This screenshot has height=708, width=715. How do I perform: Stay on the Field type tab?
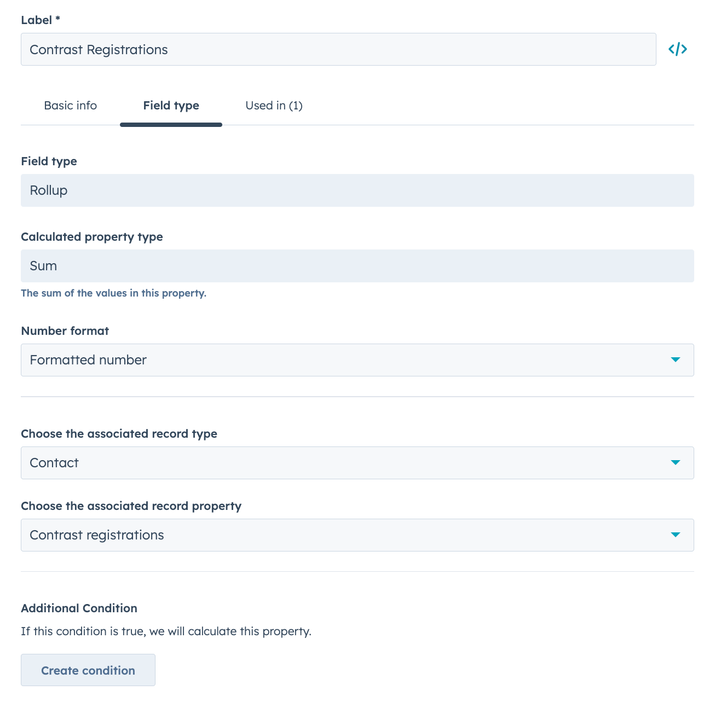(x=170, y=105)
